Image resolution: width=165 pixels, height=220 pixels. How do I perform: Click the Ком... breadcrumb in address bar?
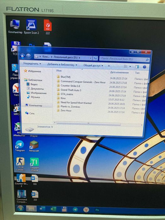point(46,57)
